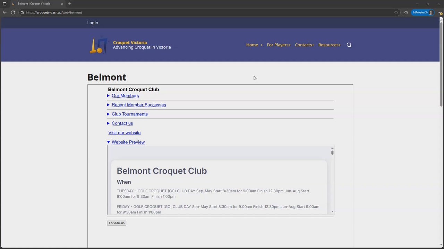Click the For Admins button
444x249 pixels.
(x=117, y=223)
